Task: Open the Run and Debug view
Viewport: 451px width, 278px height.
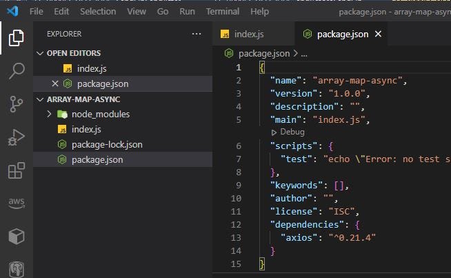Action: [x=16, y=137]
